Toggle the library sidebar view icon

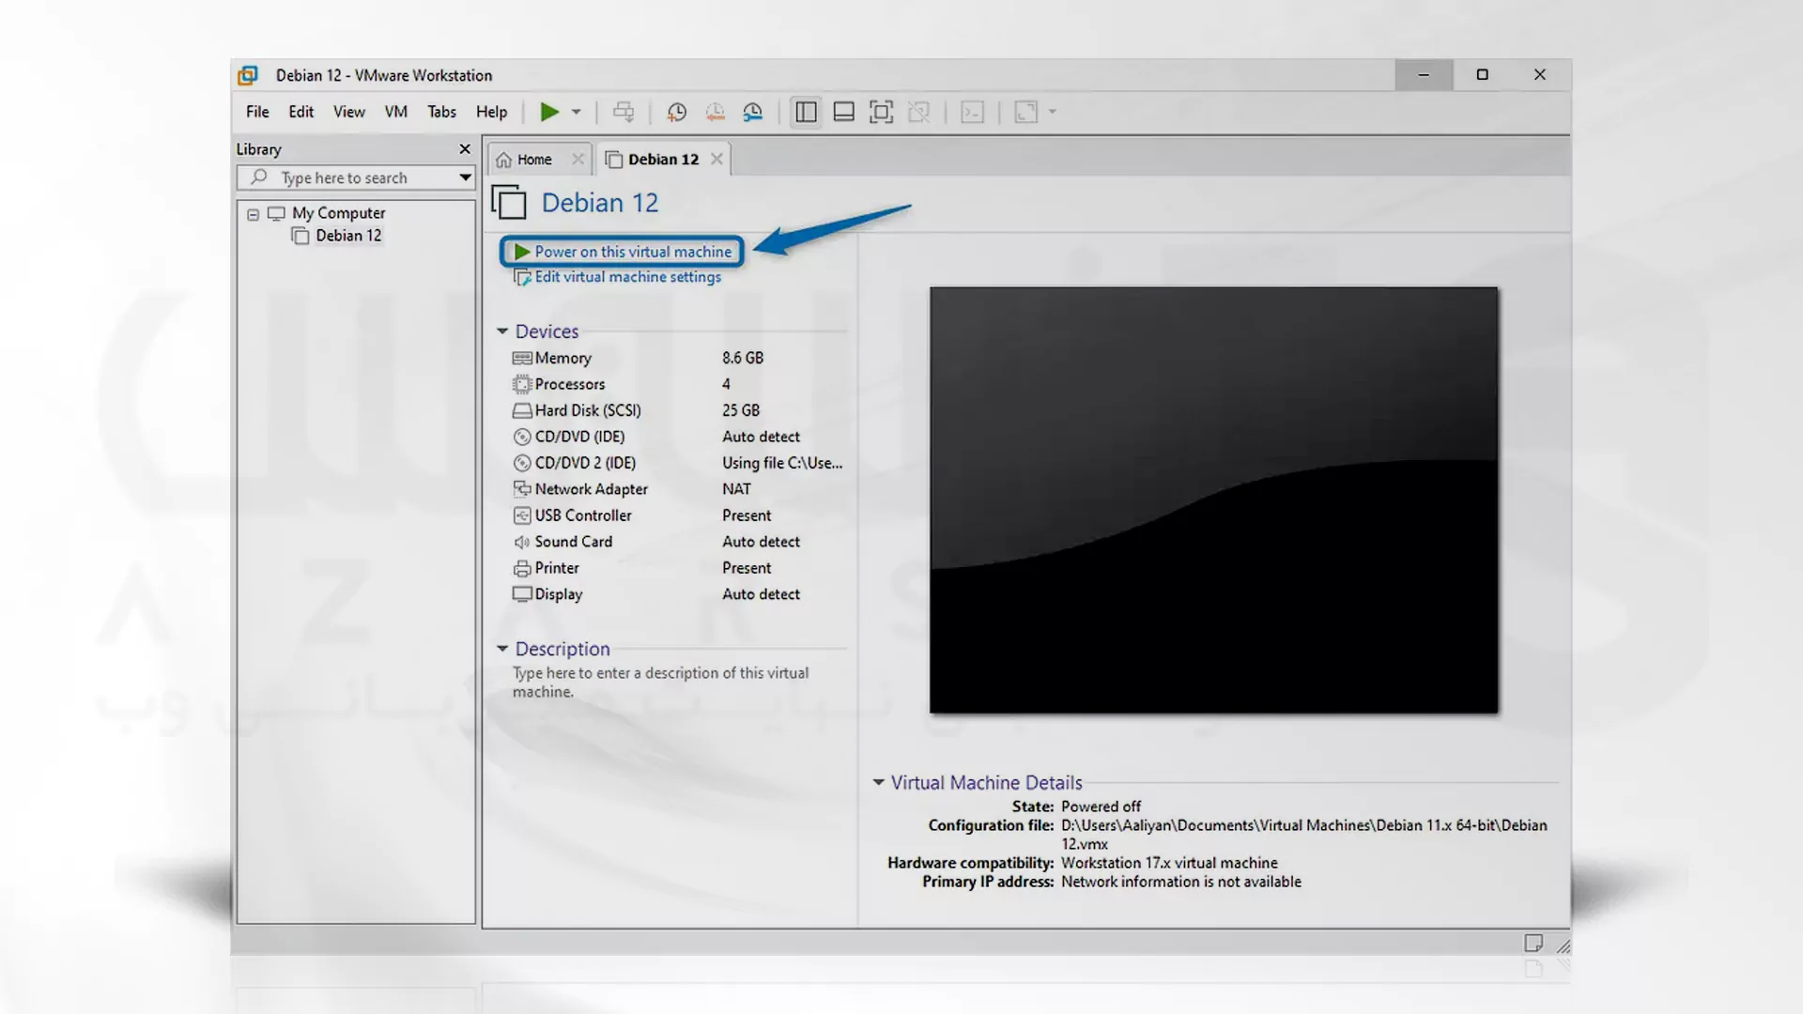806,112
